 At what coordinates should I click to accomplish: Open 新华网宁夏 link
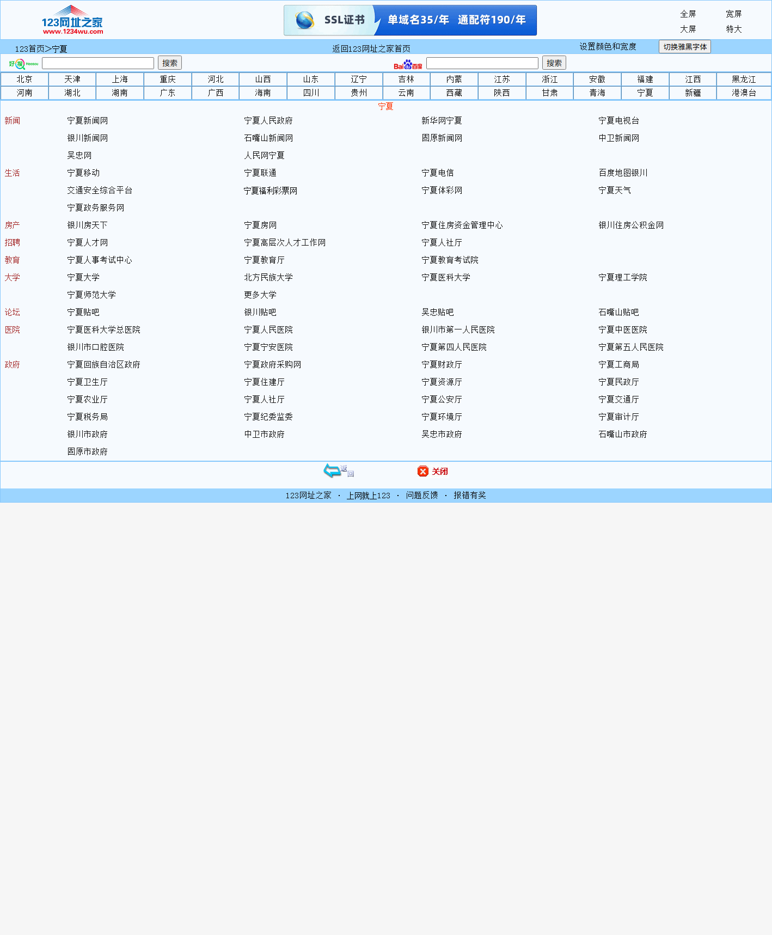coord(442,121)
